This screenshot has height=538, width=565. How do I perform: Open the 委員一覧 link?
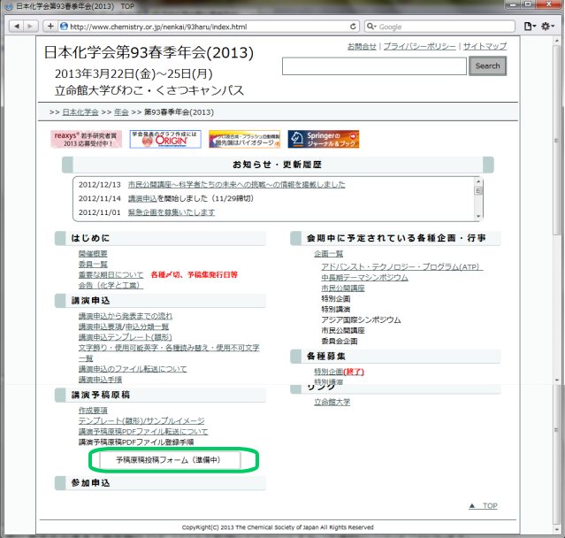(x=93, y=265)
